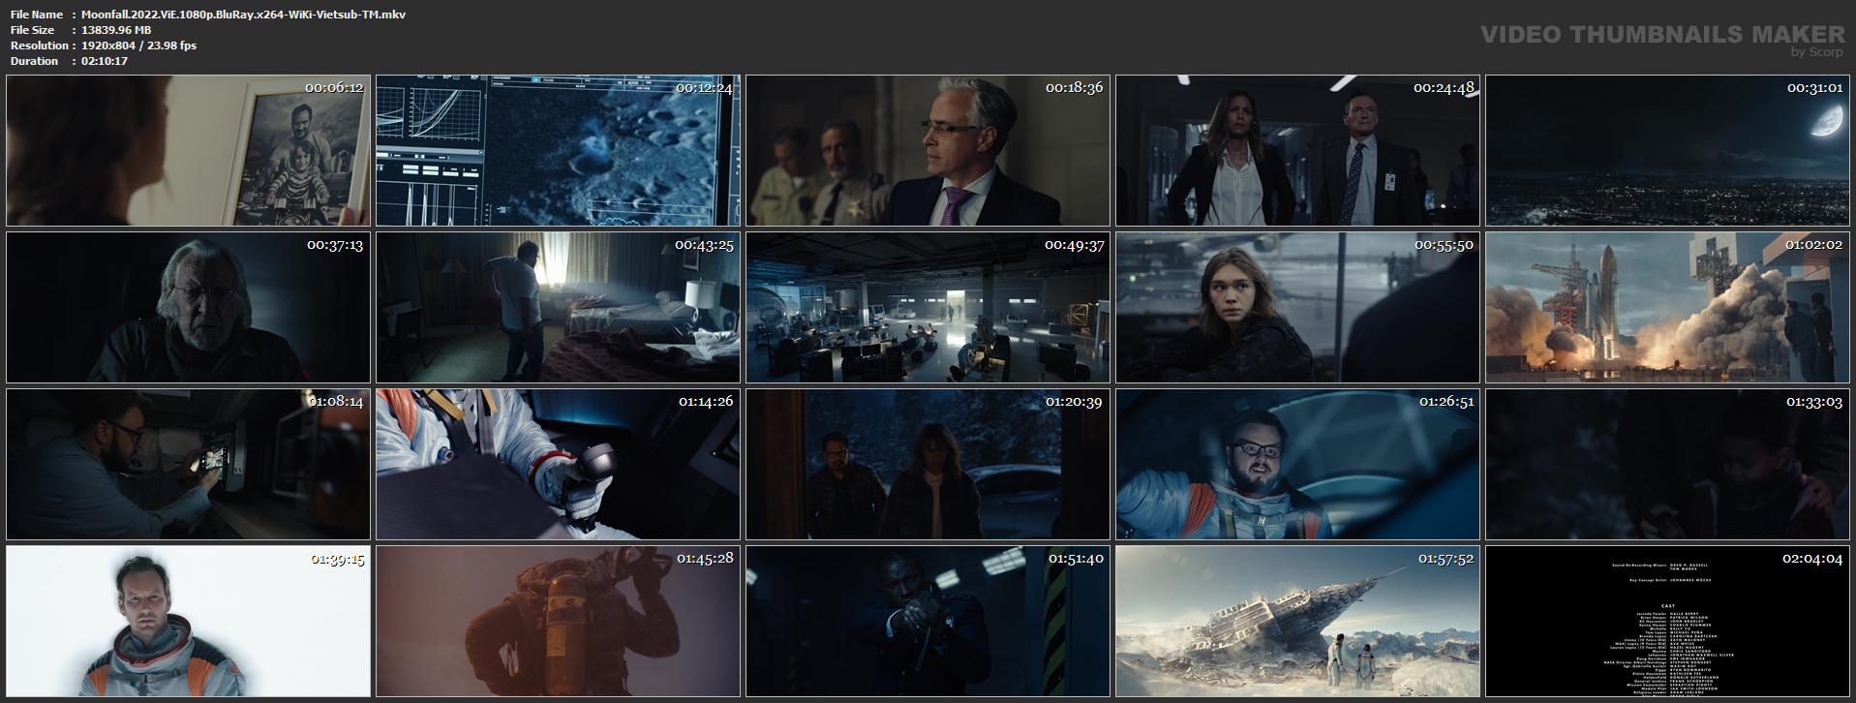Select the thumbnail timestamped 00:24:48

[1297, 151]
